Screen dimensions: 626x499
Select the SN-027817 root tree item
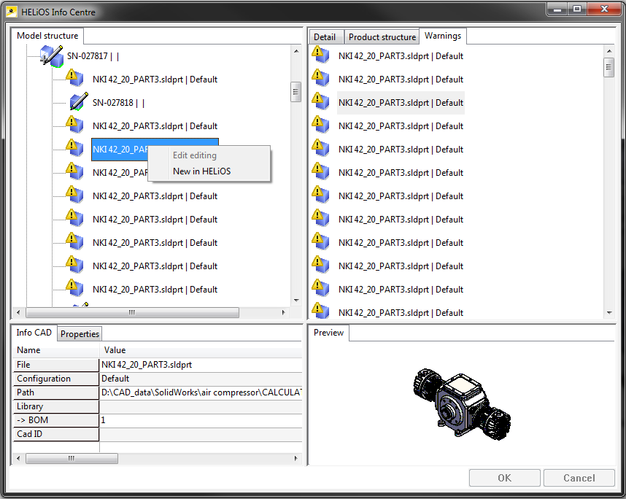coord(93,56)
